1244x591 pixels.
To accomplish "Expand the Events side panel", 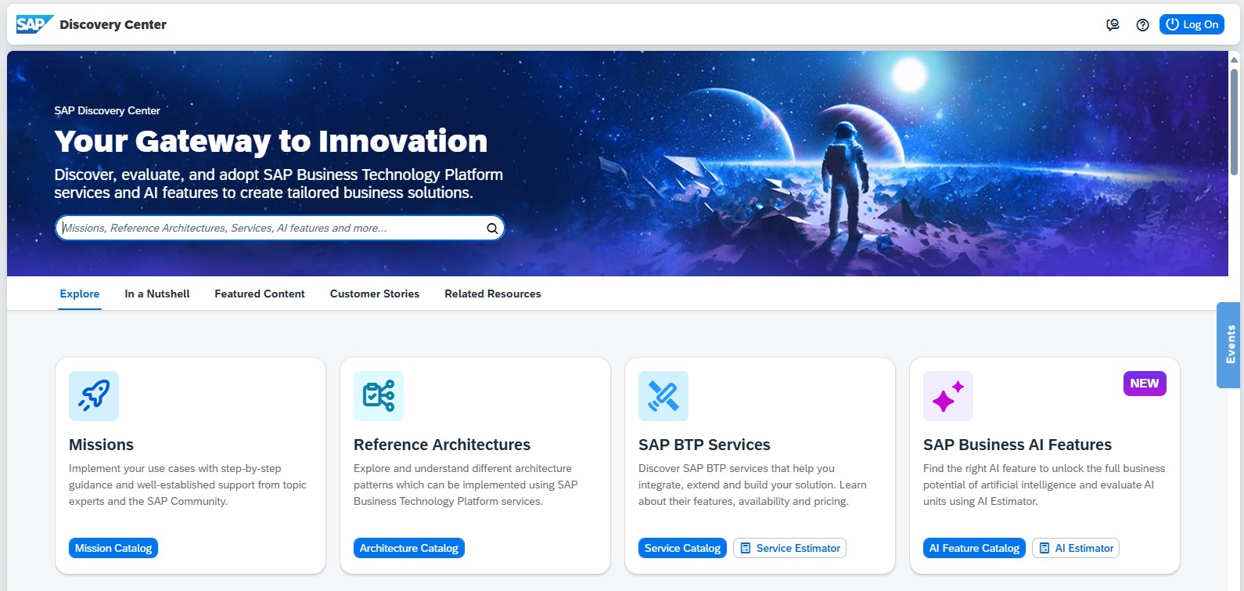I will pos(1229,345).
